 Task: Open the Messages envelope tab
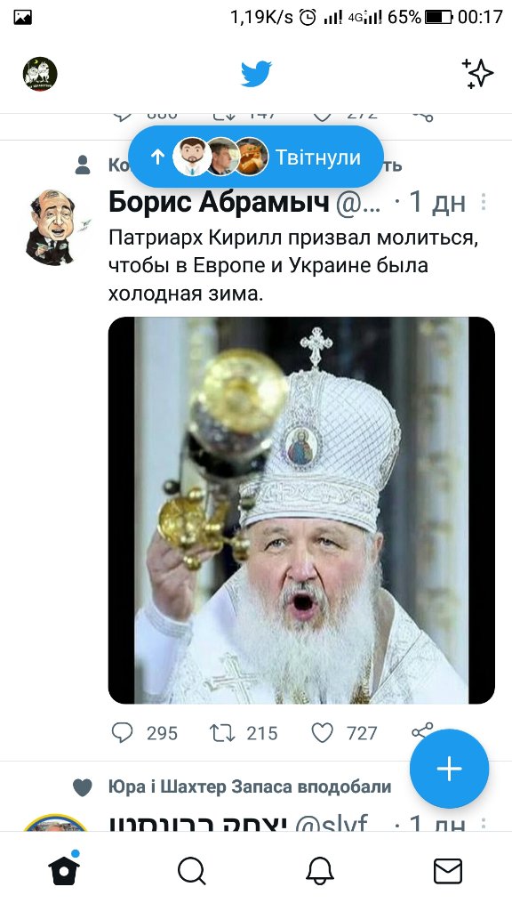[448, 872]
